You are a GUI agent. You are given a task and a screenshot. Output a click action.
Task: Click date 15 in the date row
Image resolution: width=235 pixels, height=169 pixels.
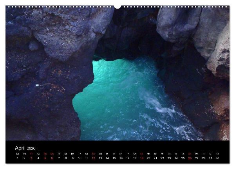[x=114, y=158]
